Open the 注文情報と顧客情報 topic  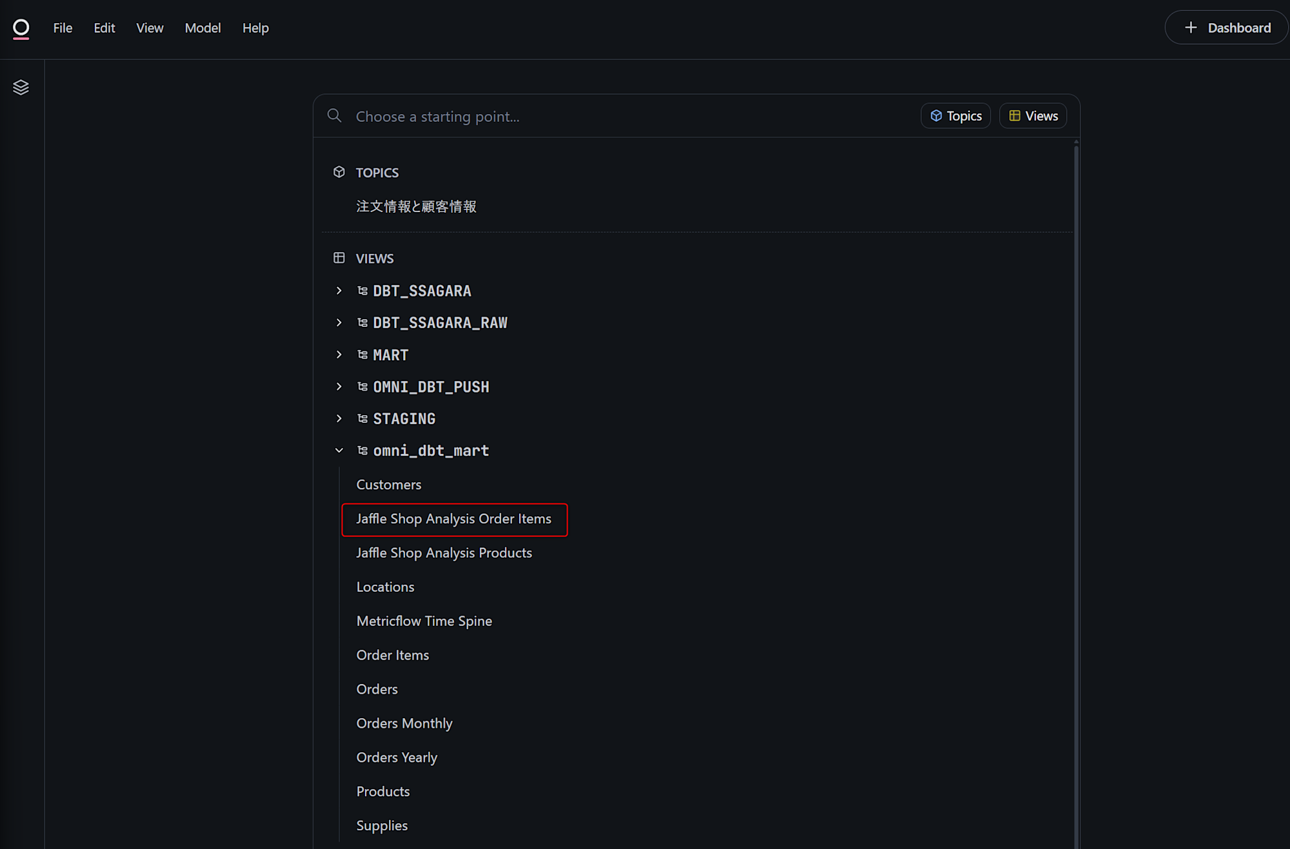tap(417, 206)
